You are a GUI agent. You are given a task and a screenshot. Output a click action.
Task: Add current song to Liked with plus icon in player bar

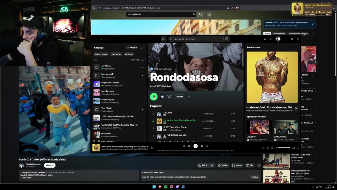pos(152,148)
